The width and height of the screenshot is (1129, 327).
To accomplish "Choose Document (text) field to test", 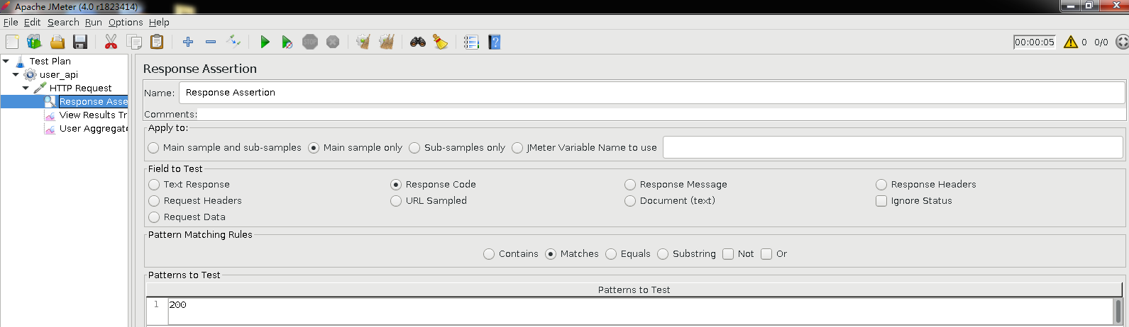I will (x=670, y=201).
